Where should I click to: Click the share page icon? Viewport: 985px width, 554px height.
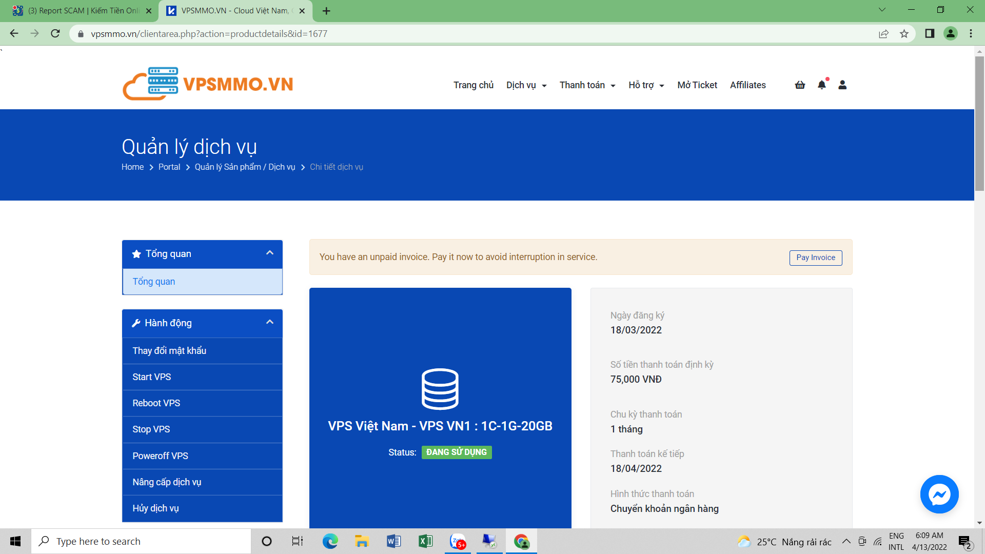click(883, 34)
